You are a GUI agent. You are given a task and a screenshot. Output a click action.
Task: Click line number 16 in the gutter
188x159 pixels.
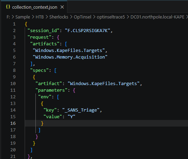[x=13, y=123]
